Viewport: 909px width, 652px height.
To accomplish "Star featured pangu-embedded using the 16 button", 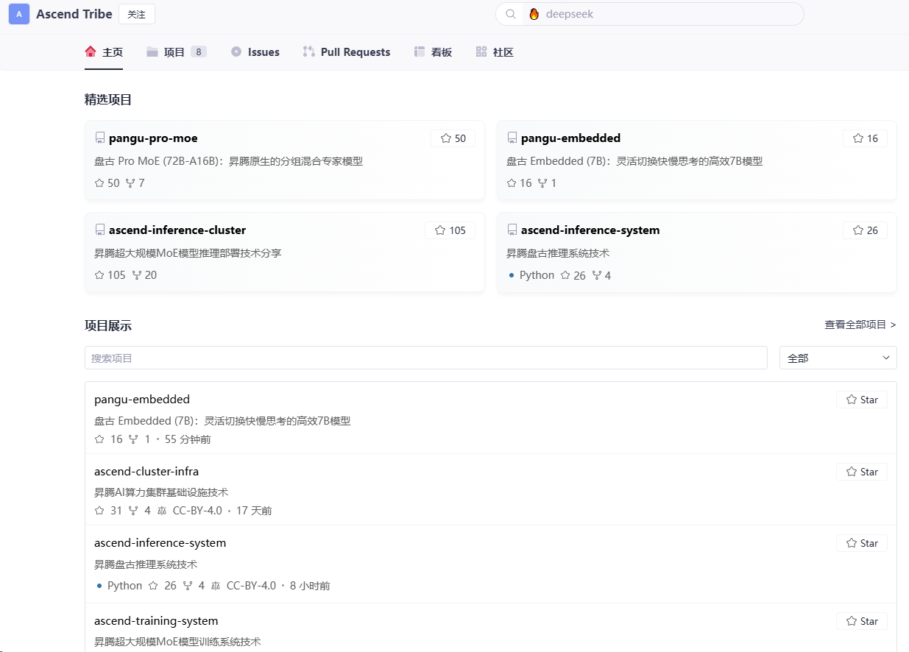I will (866, 138).
